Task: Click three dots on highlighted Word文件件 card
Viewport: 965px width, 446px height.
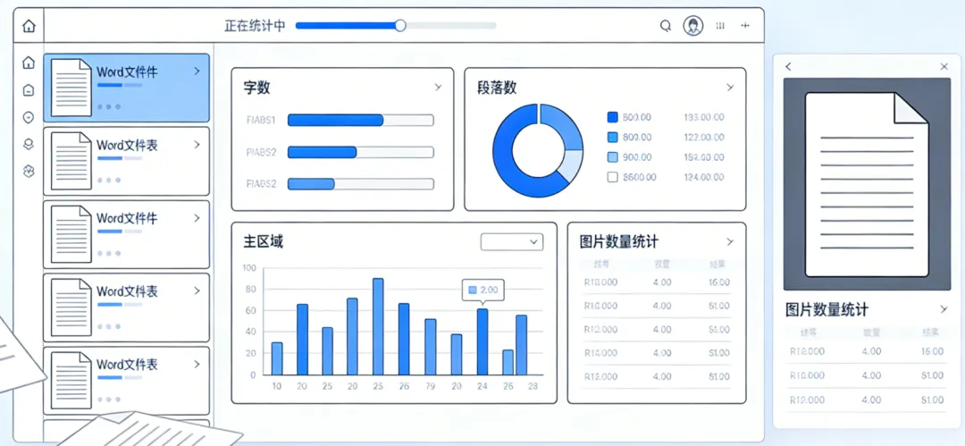Action: click(x=109, y=106)
